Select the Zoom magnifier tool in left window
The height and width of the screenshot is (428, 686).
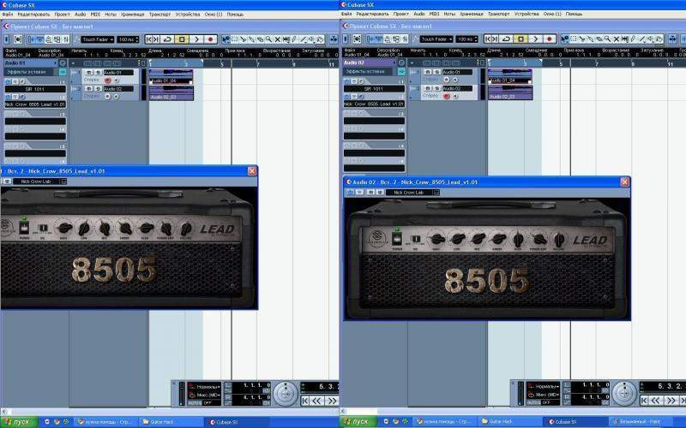268,39
